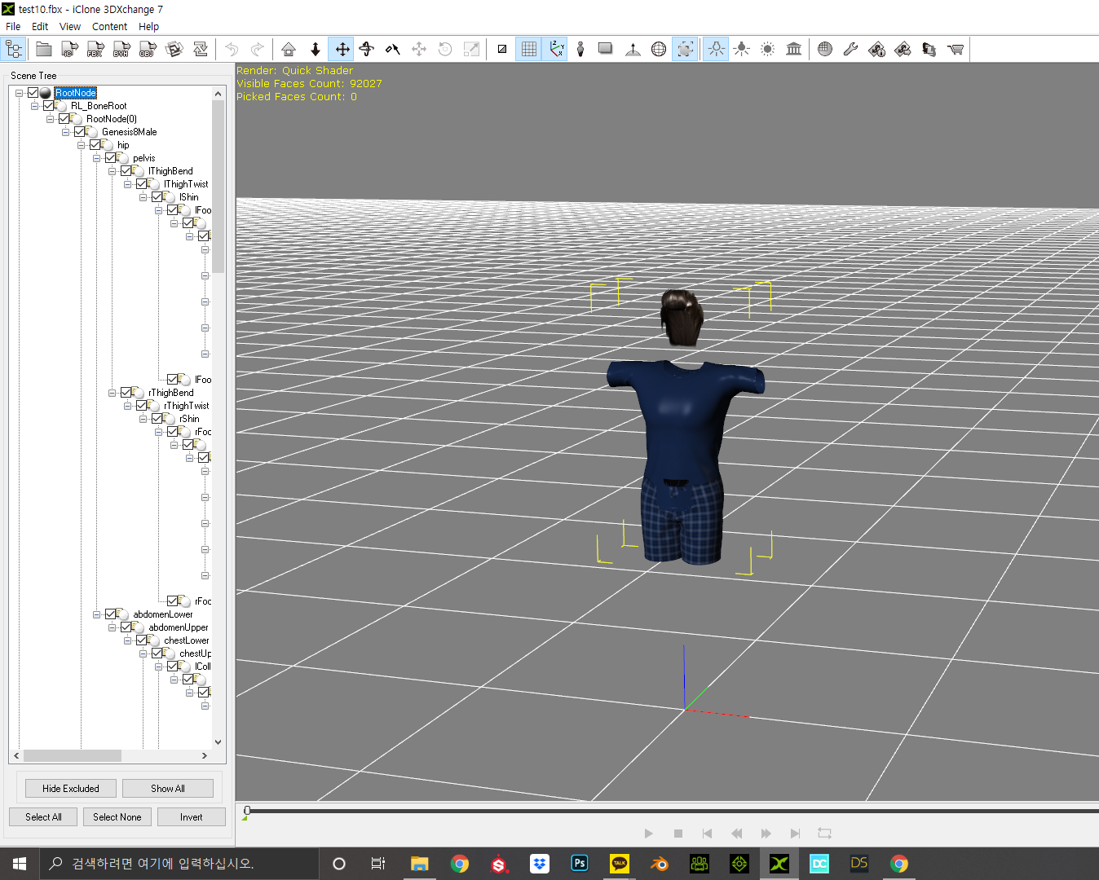Collapse the RootNode(0) expander
The height and width of the screenshot is (880, 1099).
coord(50,119)
